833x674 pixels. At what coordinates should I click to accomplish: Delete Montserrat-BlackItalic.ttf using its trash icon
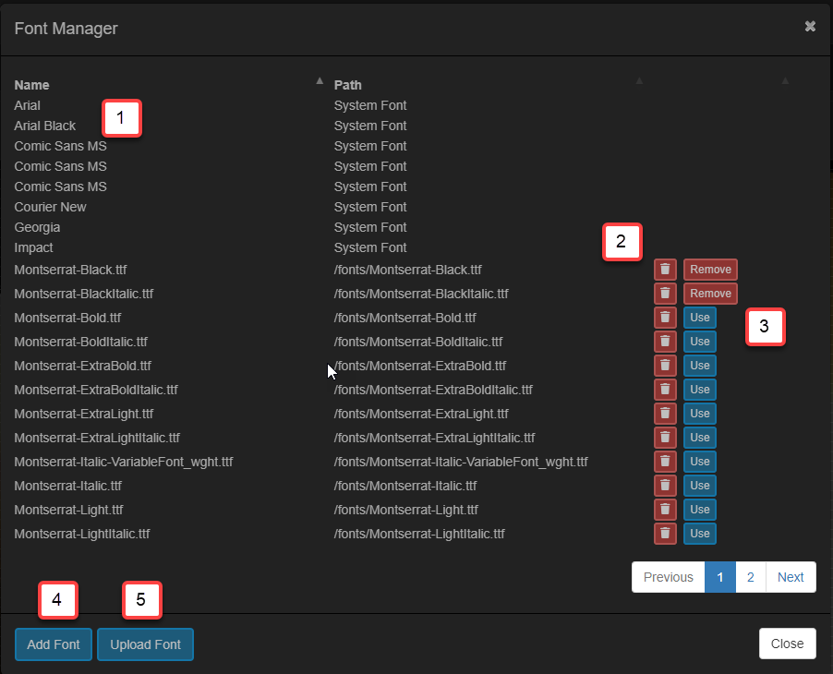coord(664,294)
